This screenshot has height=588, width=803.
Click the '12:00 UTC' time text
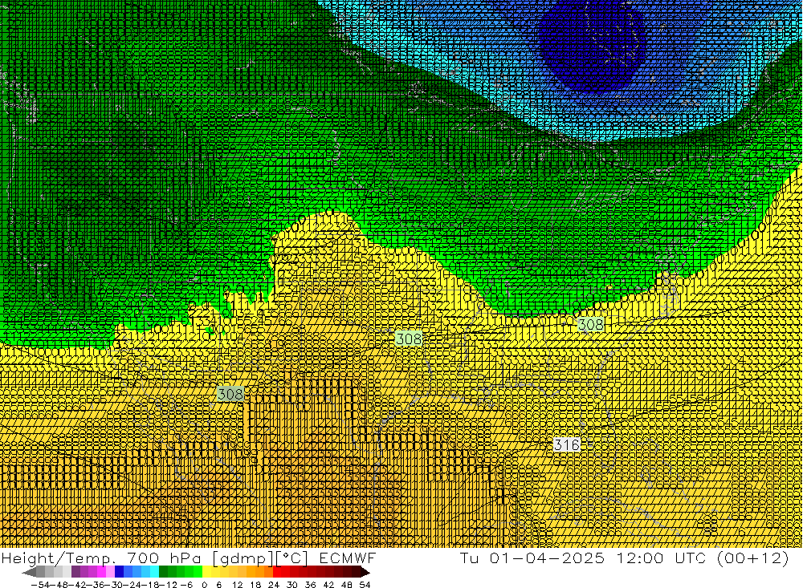[x=661, y=558]
